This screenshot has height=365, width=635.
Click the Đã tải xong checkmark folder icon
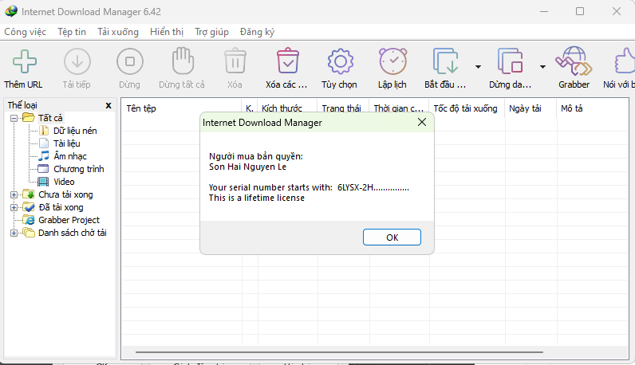click(x=29, y=206)
